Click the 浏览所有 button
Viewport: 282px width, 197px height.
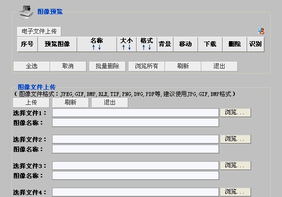(146, 66)
